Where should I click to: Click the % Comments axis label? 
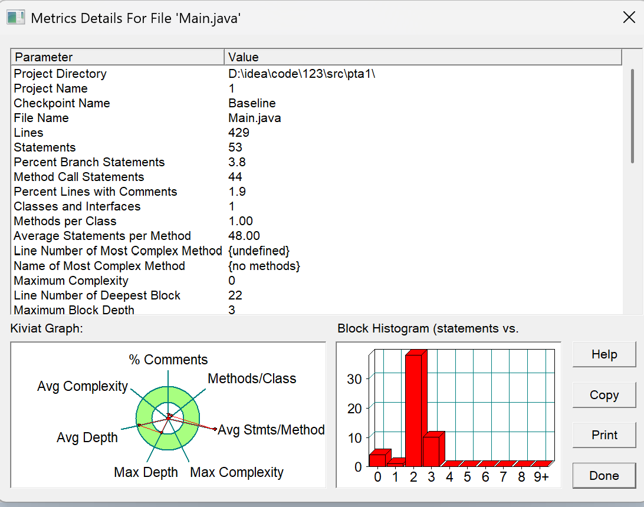click(169, 360)
